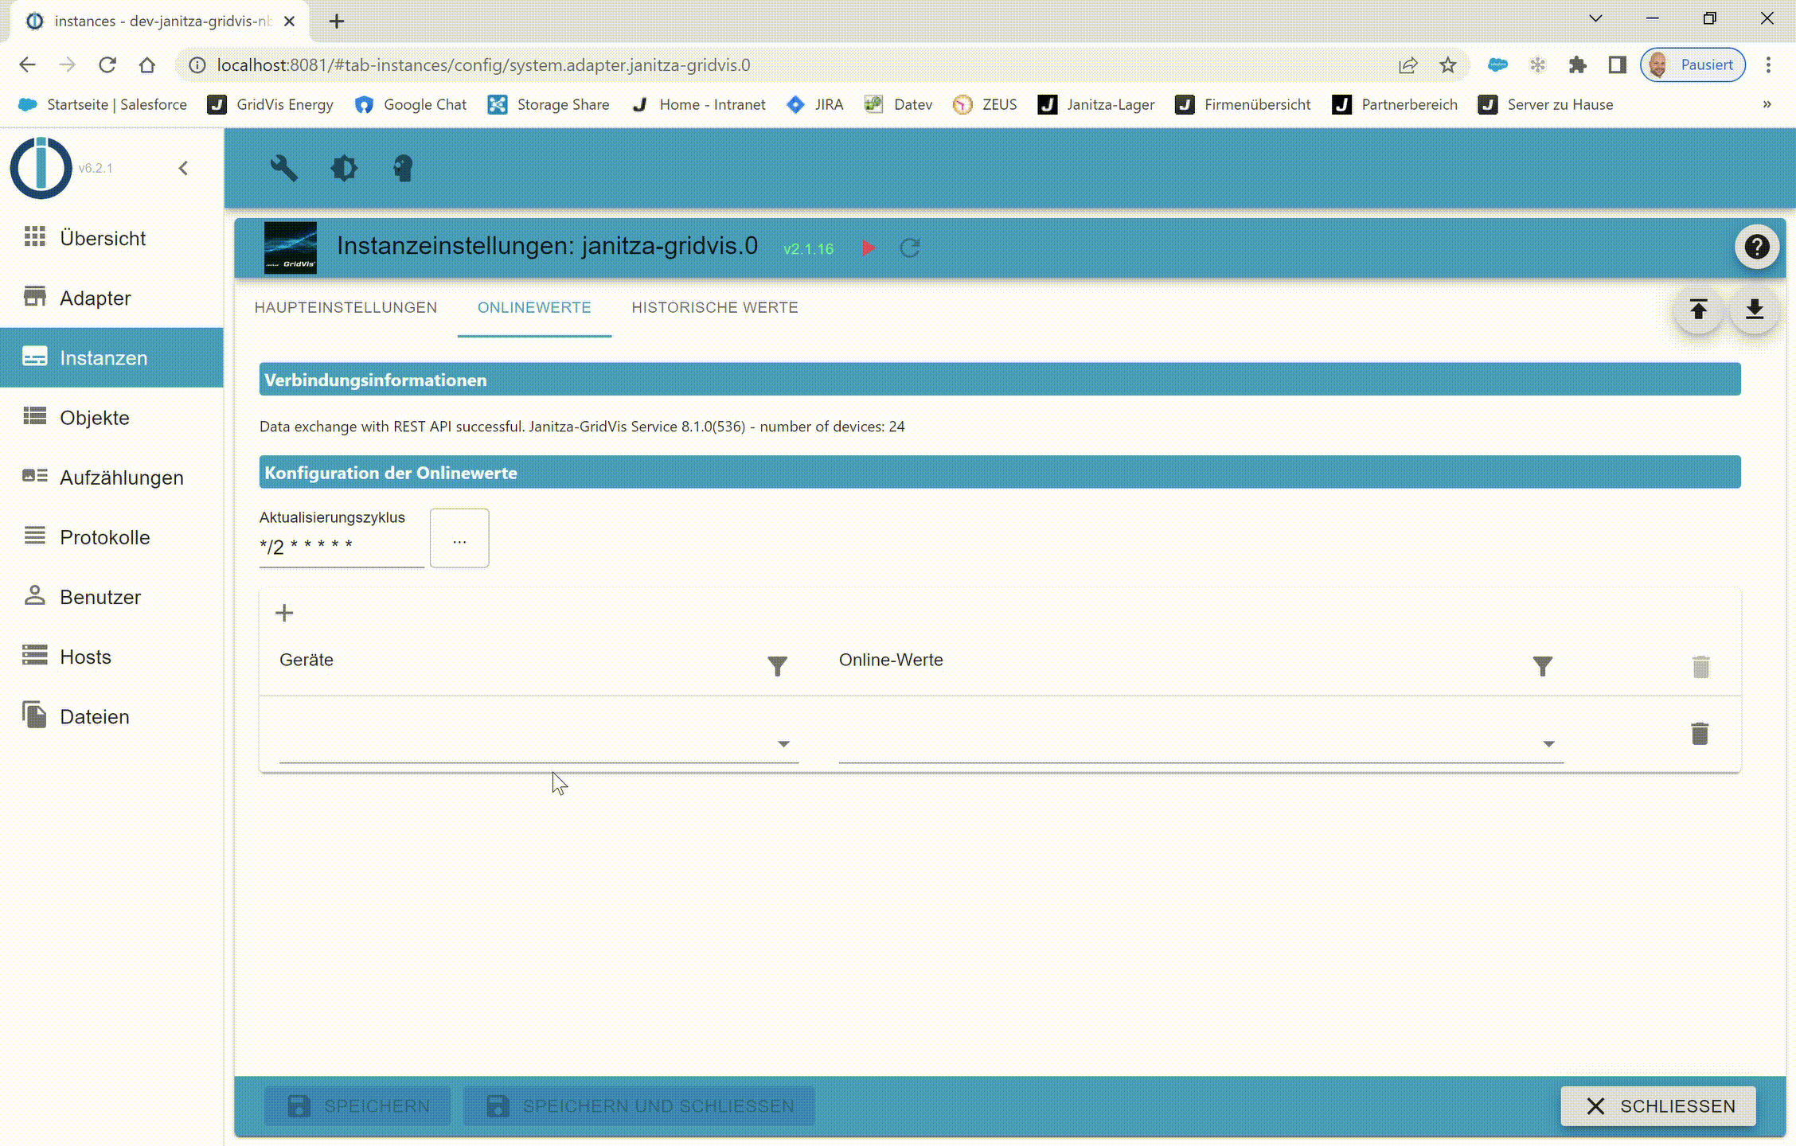Collapse the sidebar with the chevron
Image resolution: width=1796 pixels, height=1146 pixels.
183,168
